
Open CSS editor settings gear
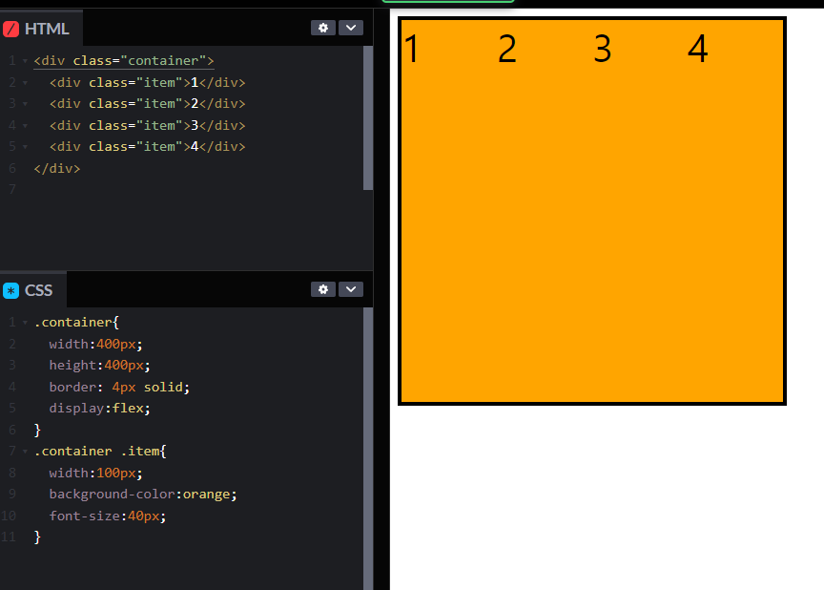pos(323,289)
